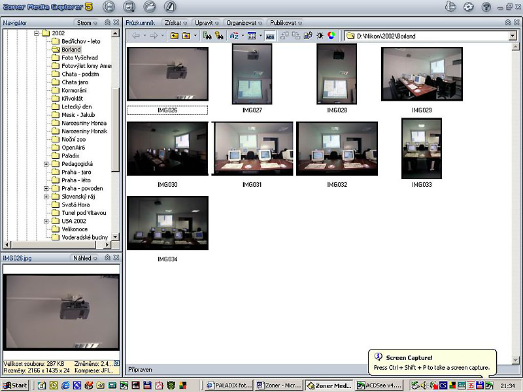The image size is (523, 392).
Task: Click the Screen Capture balloon notification
Action: (432, 363)
